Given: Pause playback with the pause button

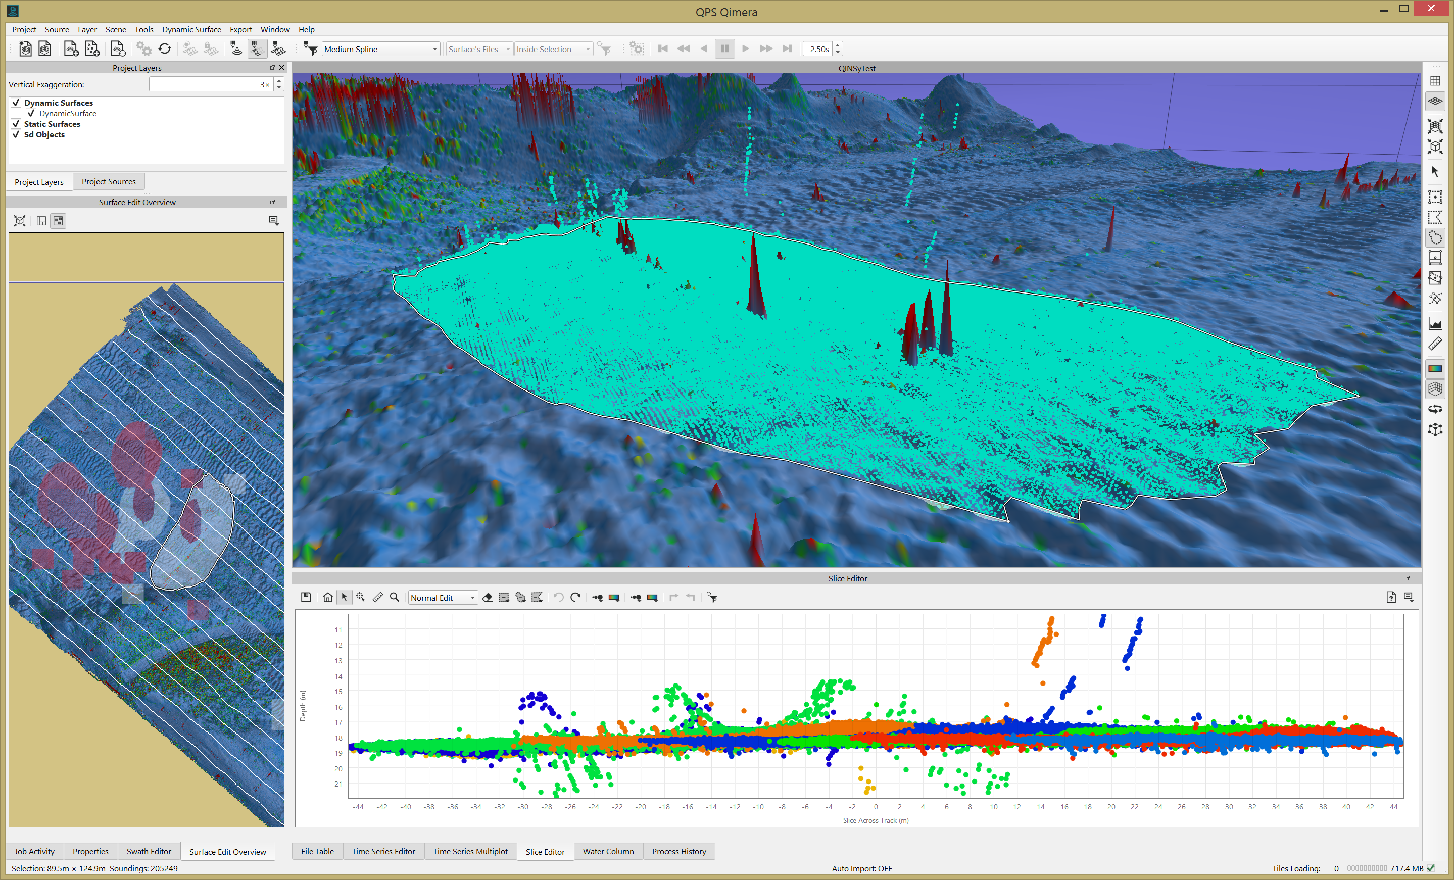Looking at the screenshot, I should click(724, 49).
